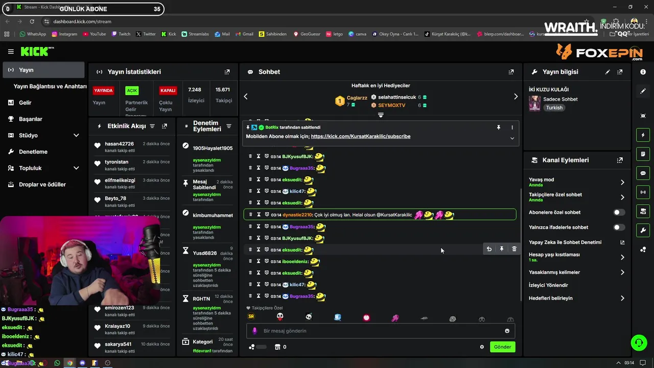Reload the page with browser refresh
The height and width of the screenshot is (368, 654).
pyautogui.click(x=32, y=21)
